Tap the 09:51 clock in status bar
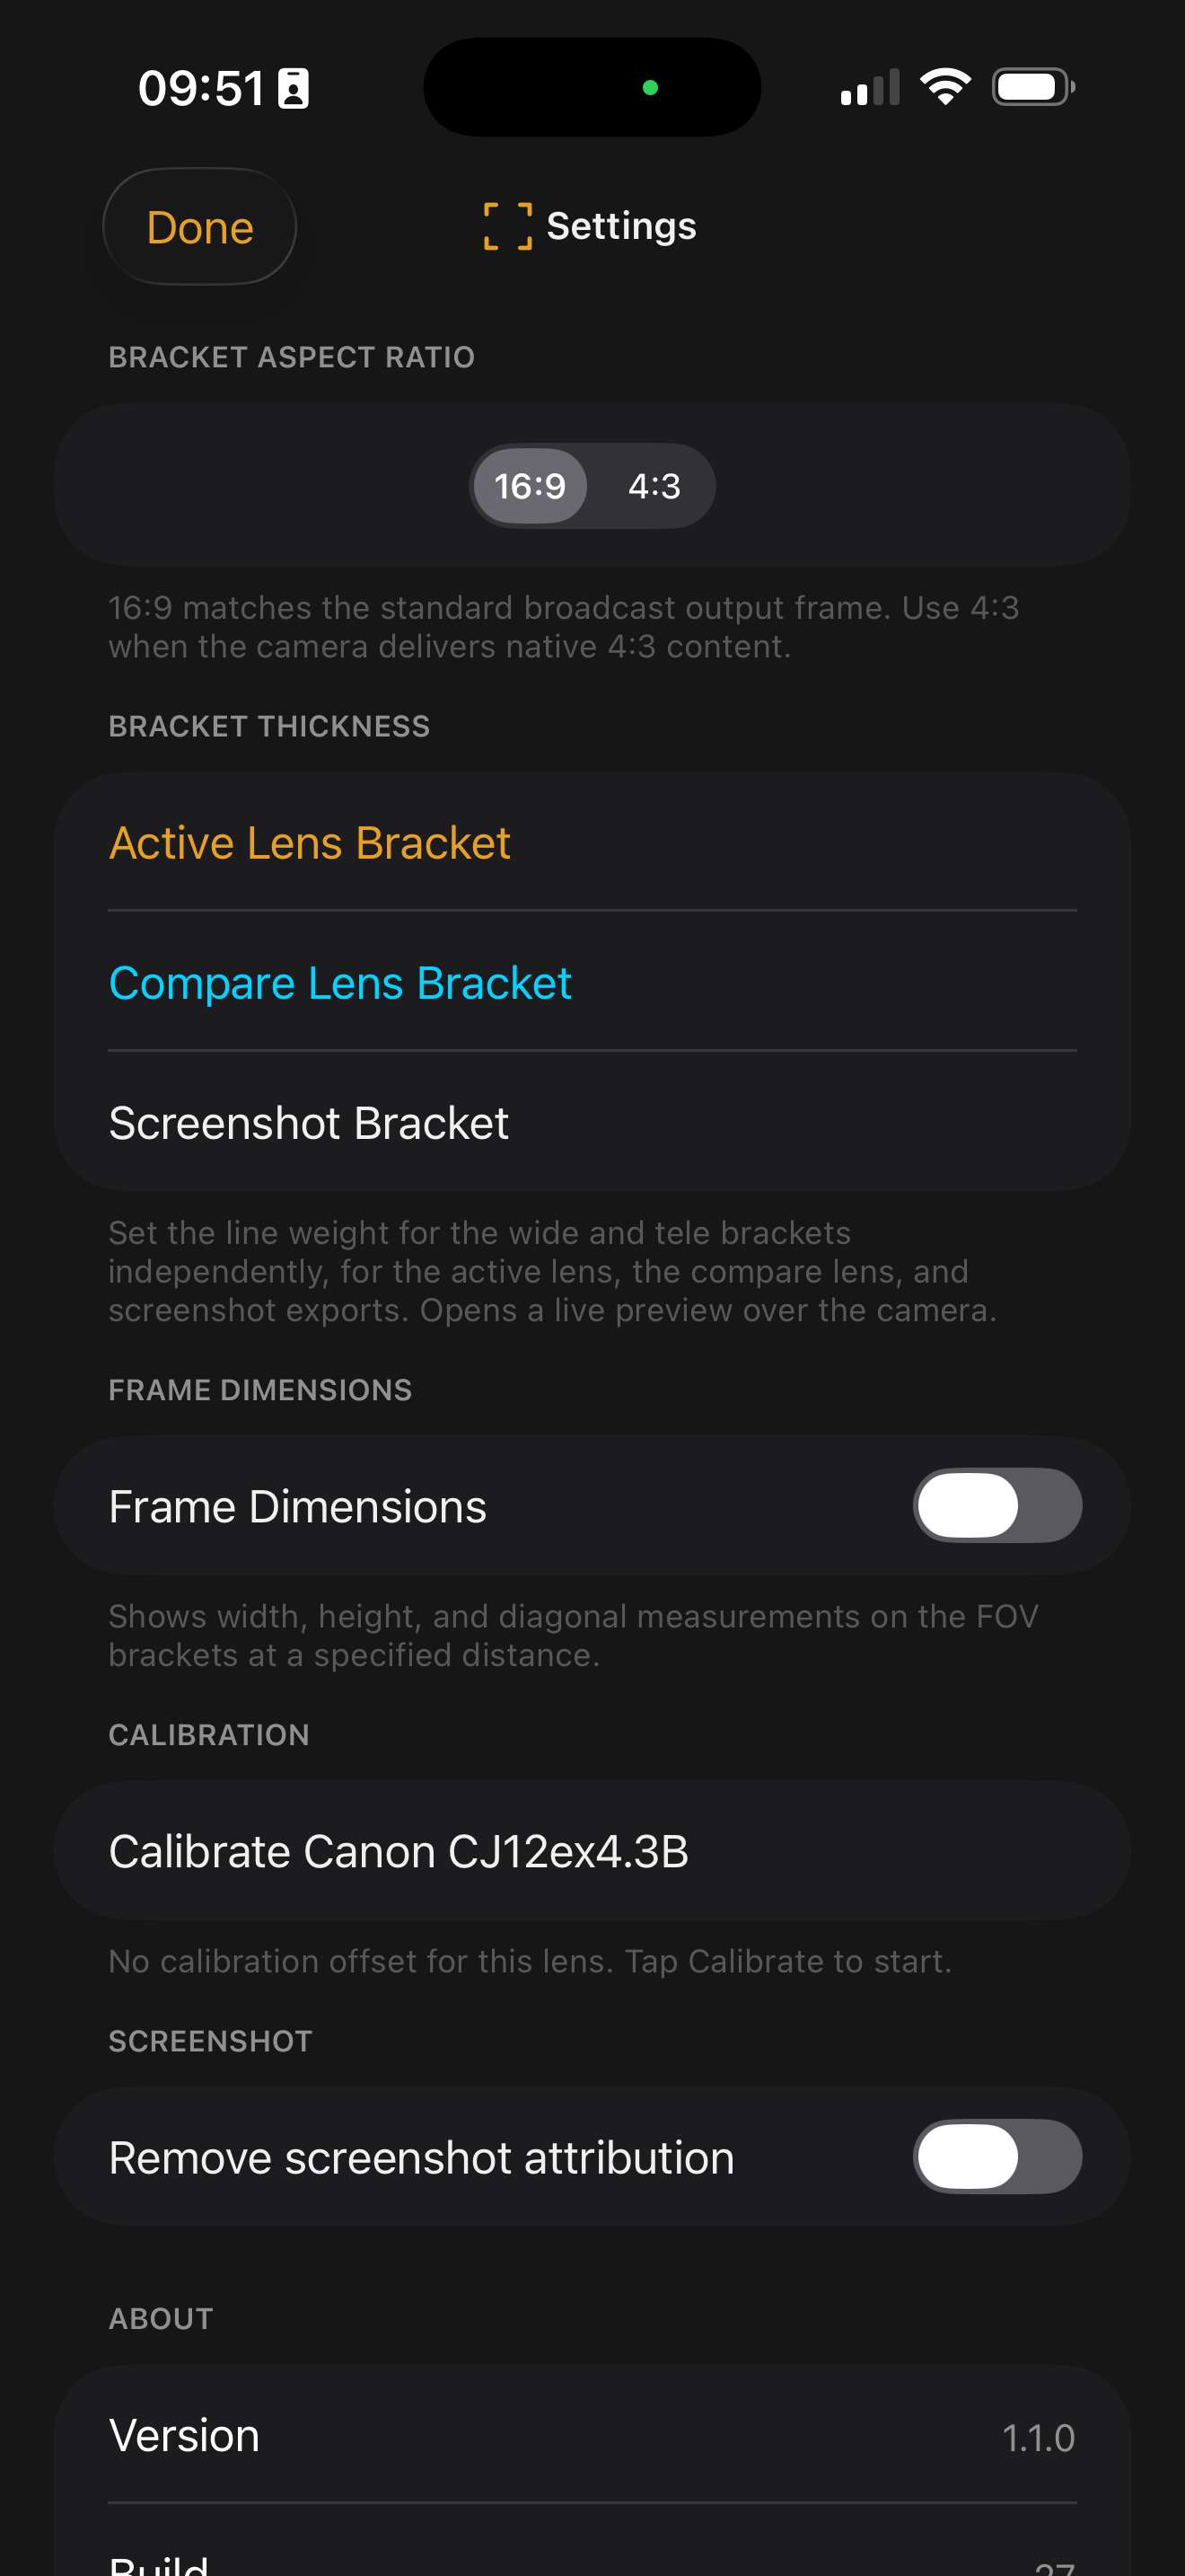 coord(201,88)
